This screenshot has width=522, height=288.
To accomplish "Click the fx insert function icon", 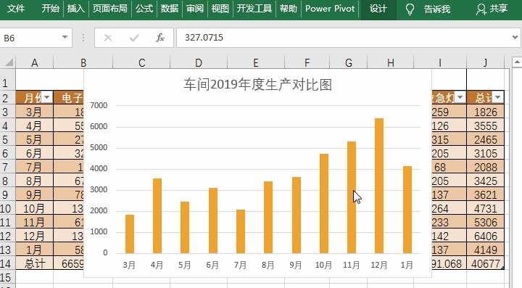I will 160,38.
